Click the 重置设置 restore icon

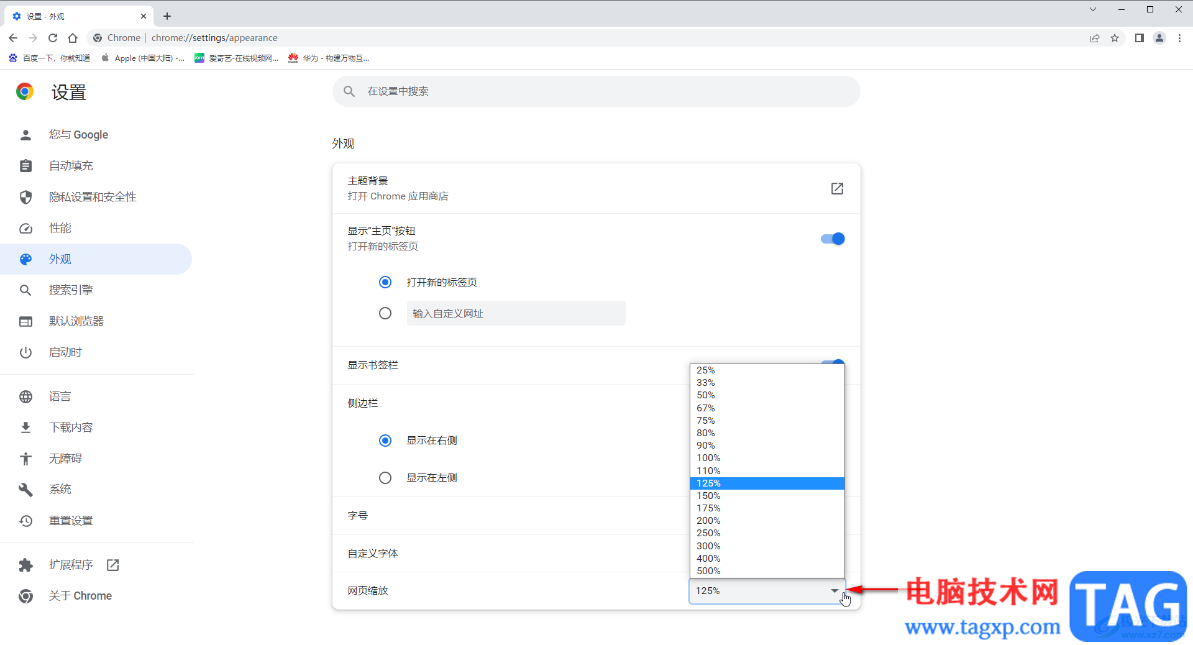pos(25,521)
